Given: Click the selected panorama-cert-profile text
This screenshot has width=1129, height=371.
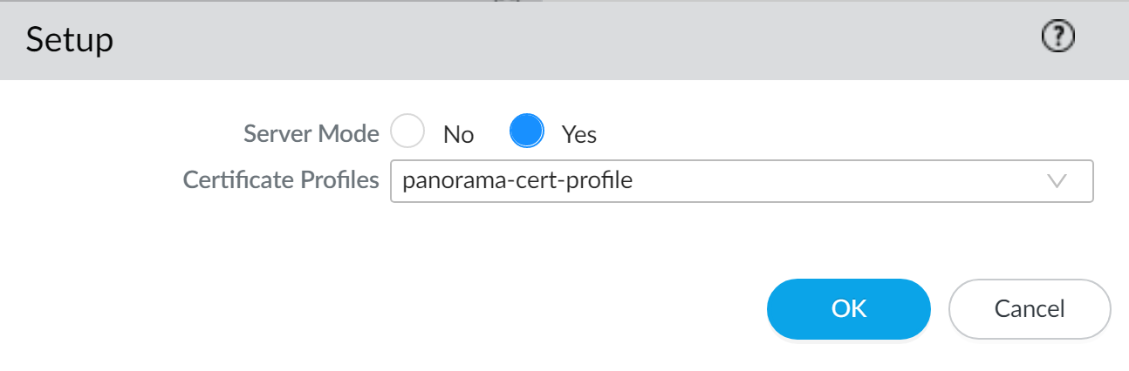Looking at the screenshot, I should [x=517, y=181].
